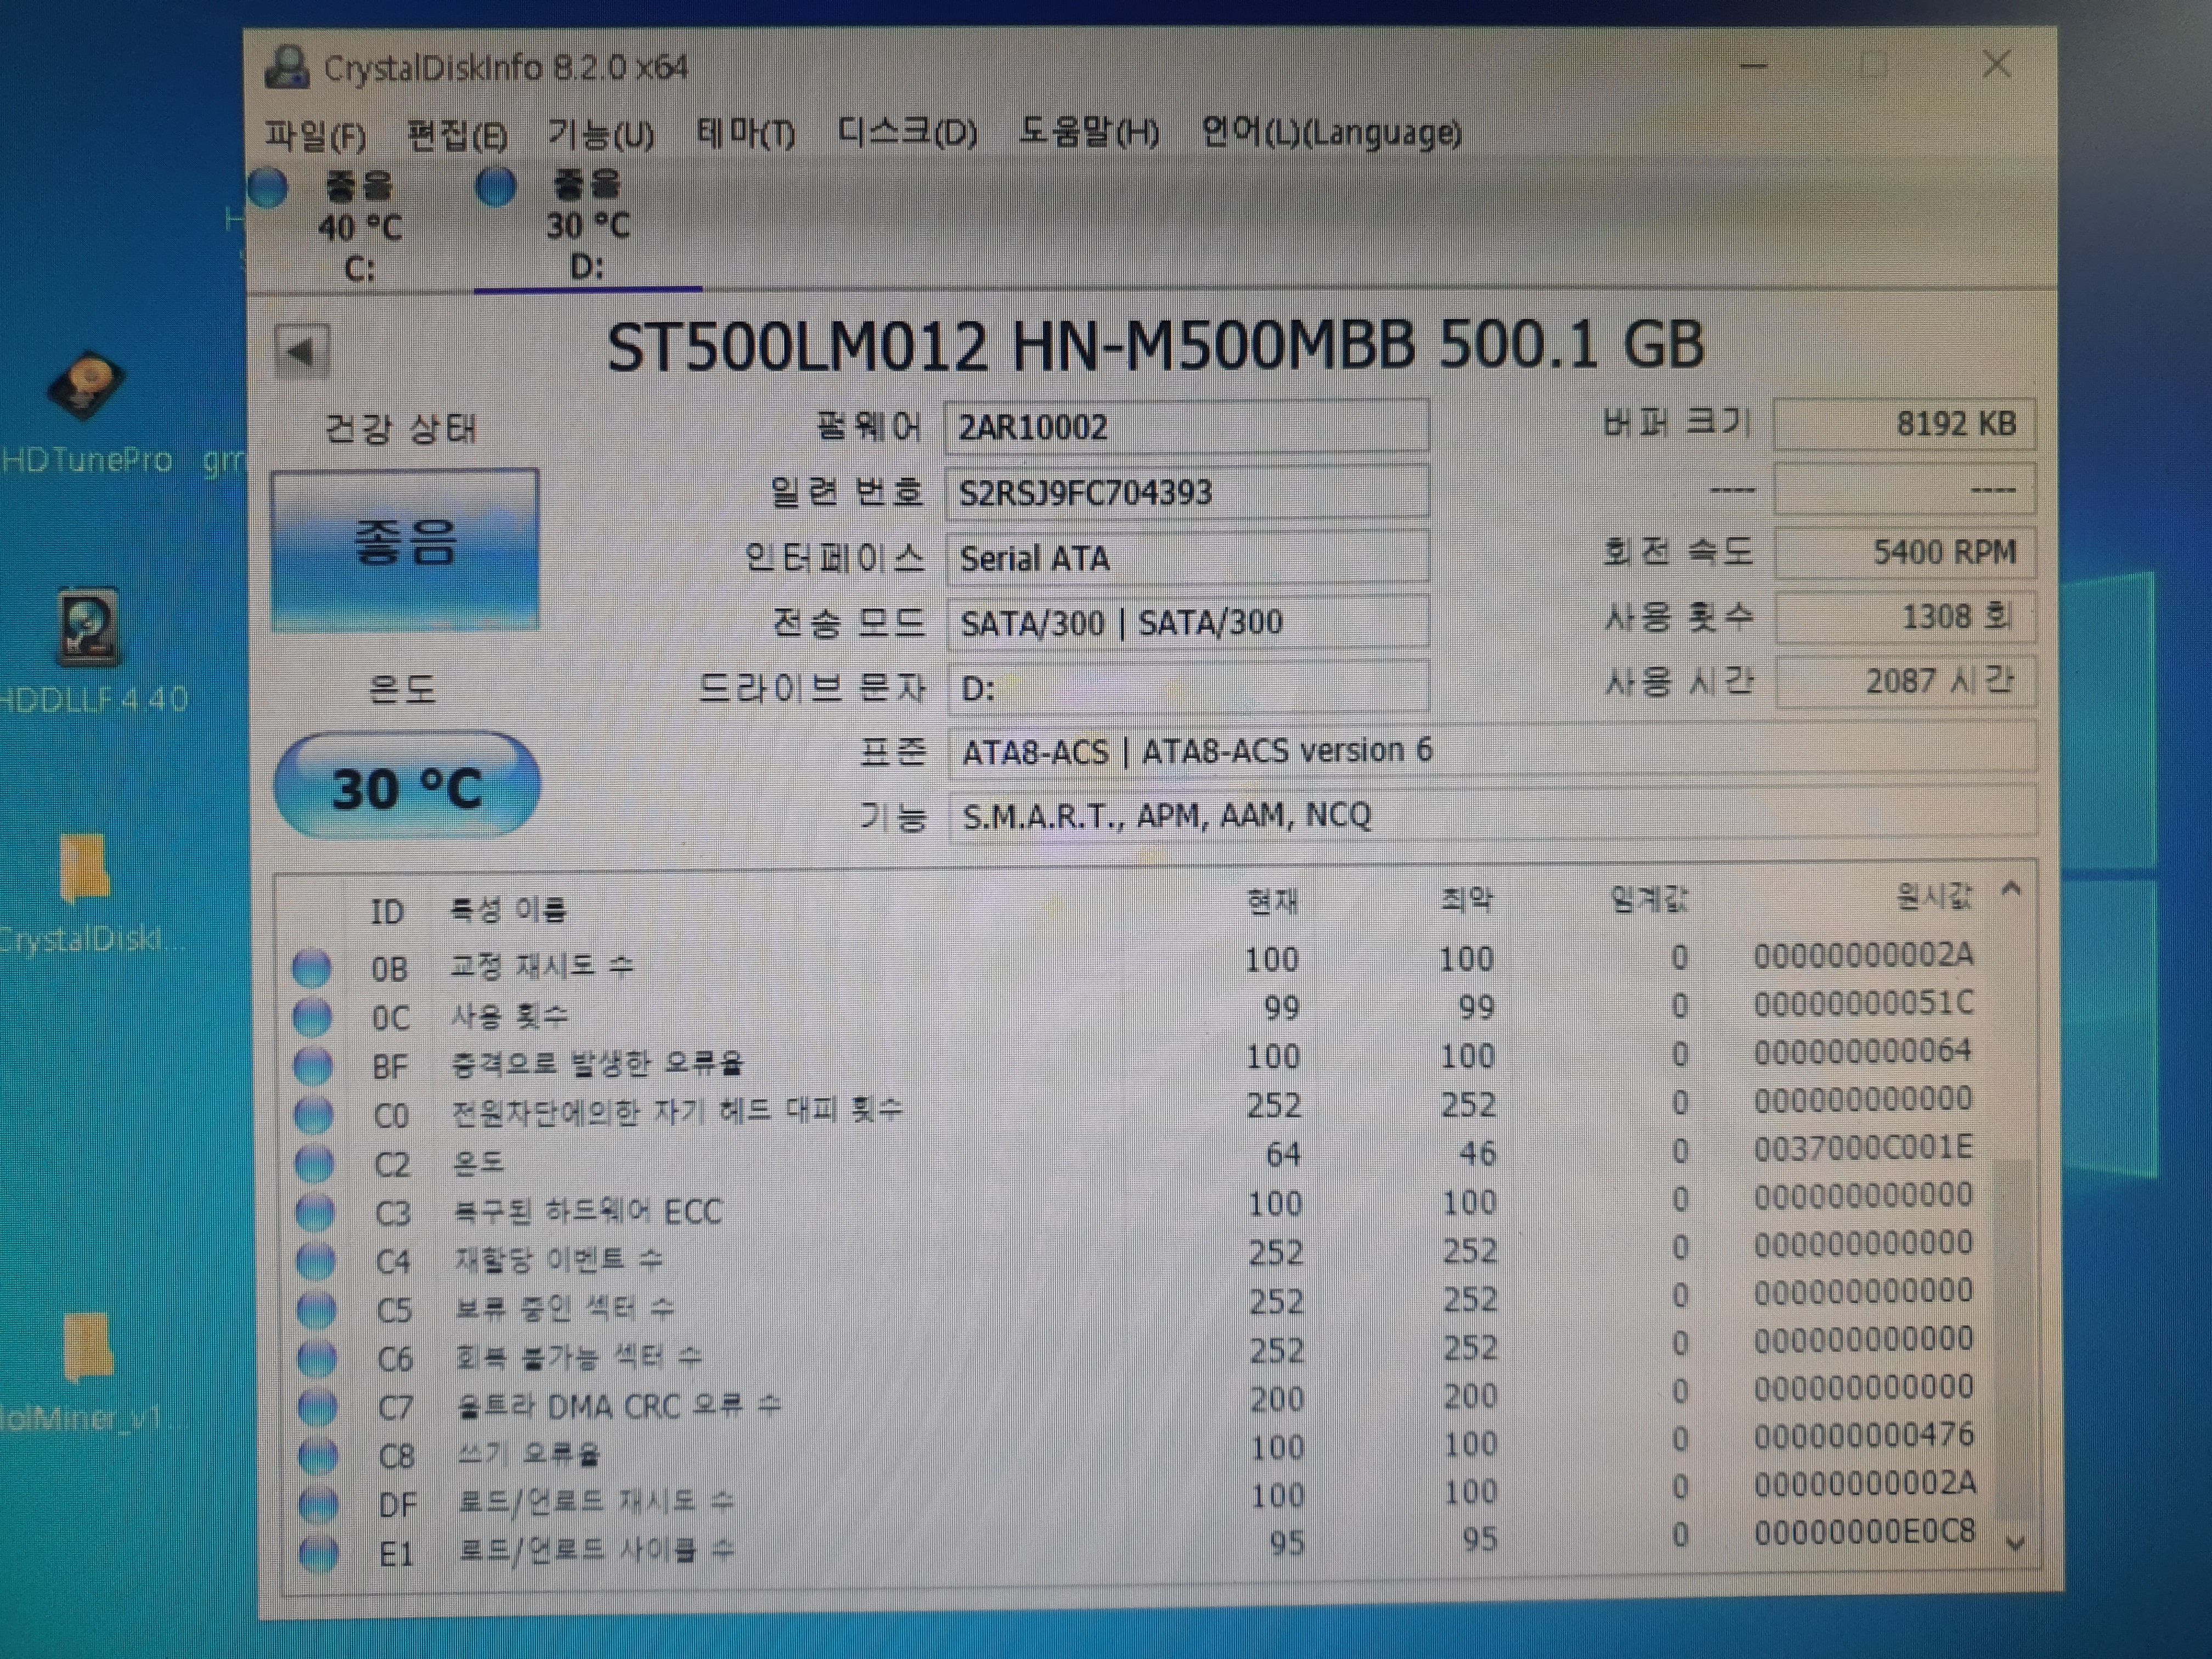
Task: Select the 복구된 하드웨어 ECC row name
Action: 588,1211
